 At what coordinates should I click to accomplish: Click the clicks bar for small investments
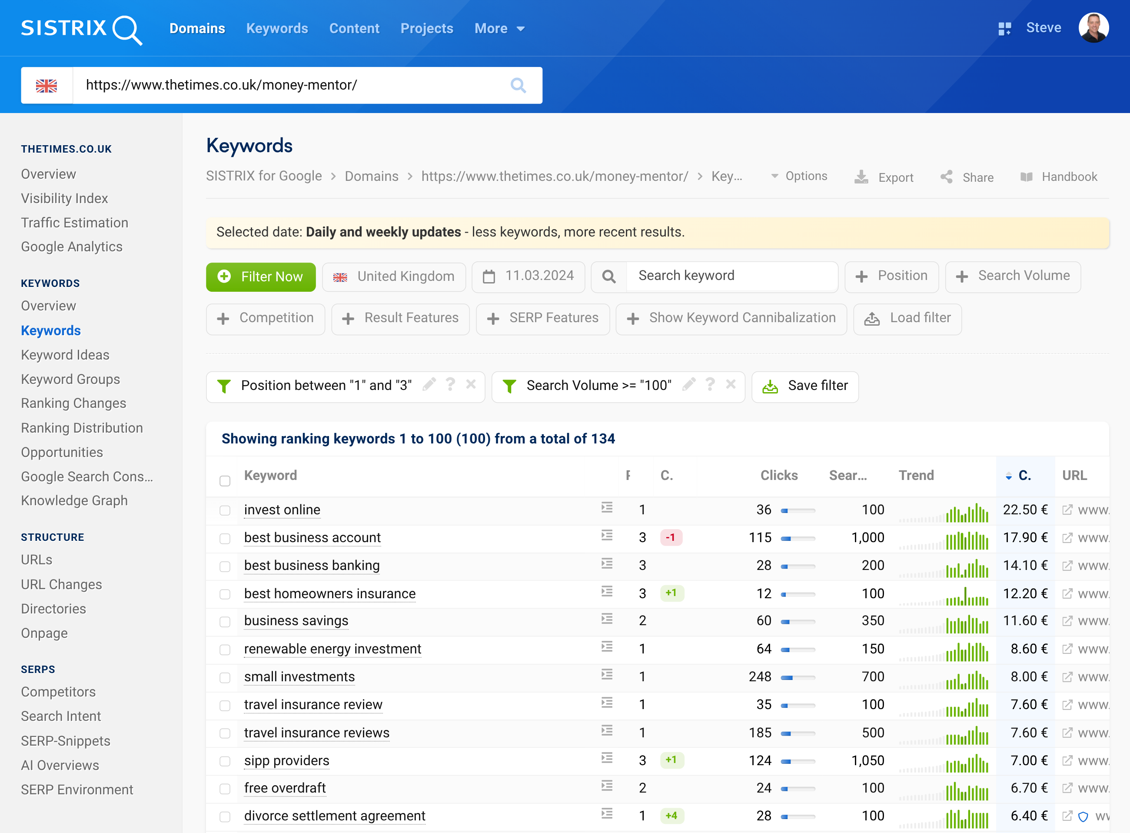click(798, 678)
